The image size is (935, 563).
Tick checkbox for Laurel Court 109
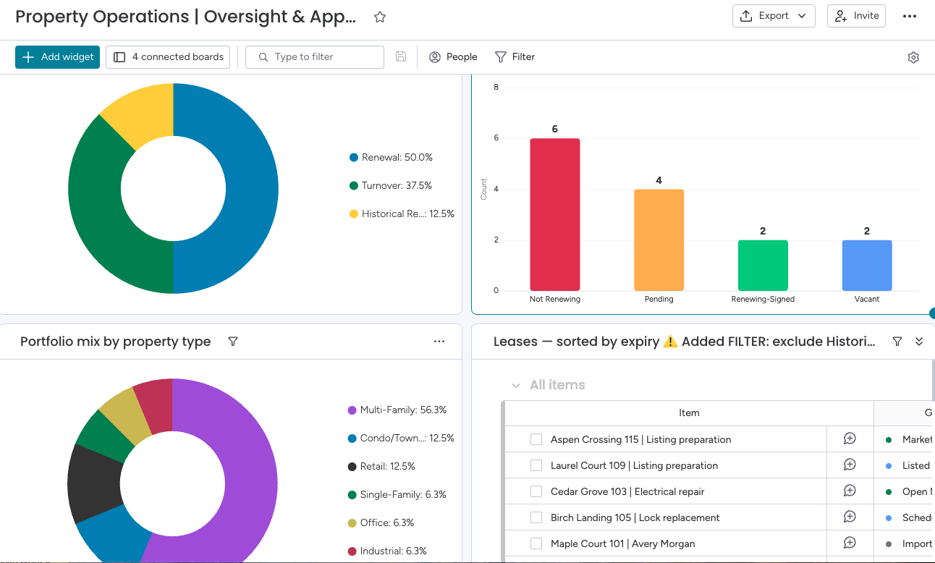(536, 465)
